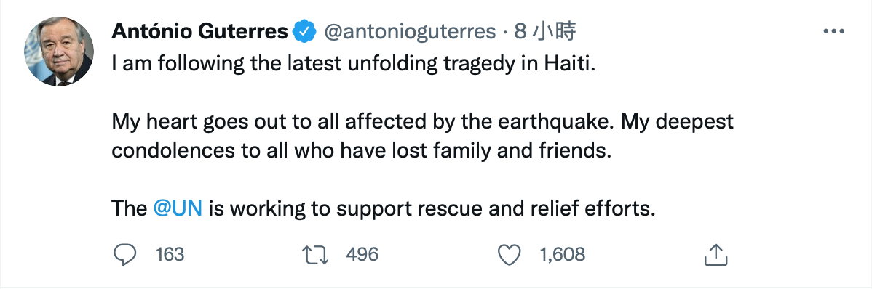Click the 163 replies count
The width and height of the screenshot is (872, 289).
click(x=170, y=255)
